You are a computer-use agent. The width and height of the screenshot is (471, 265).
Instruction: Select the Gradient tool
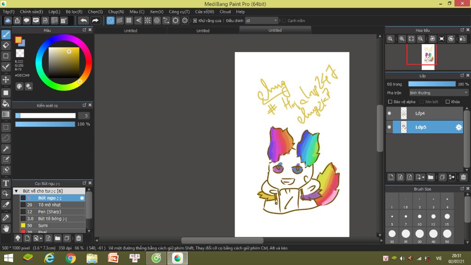point(6,114)
